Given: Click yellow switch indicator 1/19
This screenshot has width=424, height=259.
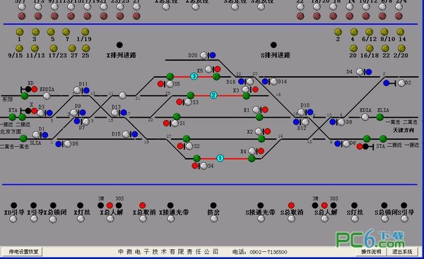Looking at the screenshot, I should (86, 32).
